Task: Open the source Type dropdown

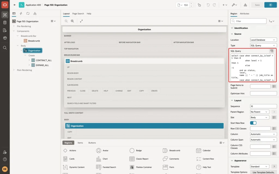Action: (x=263, y=45)
